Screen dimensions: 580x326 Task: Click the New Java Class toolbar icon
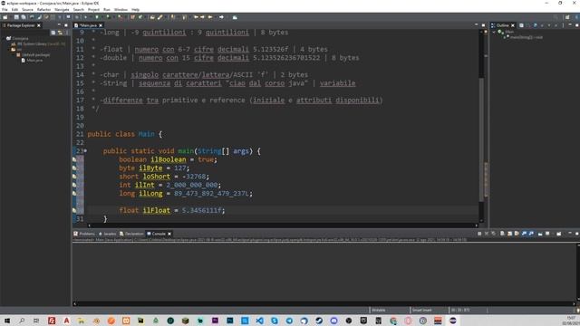[140, 17]
